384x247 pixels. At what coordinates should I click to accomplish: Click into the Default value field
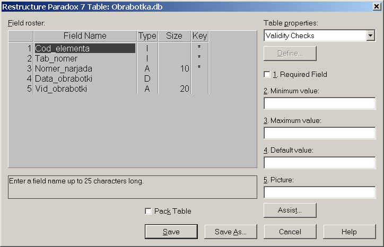pos(320,163)
